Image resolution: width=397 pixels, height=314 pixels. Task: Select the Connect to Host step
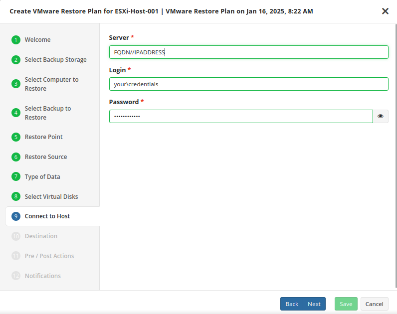point(47,216)
